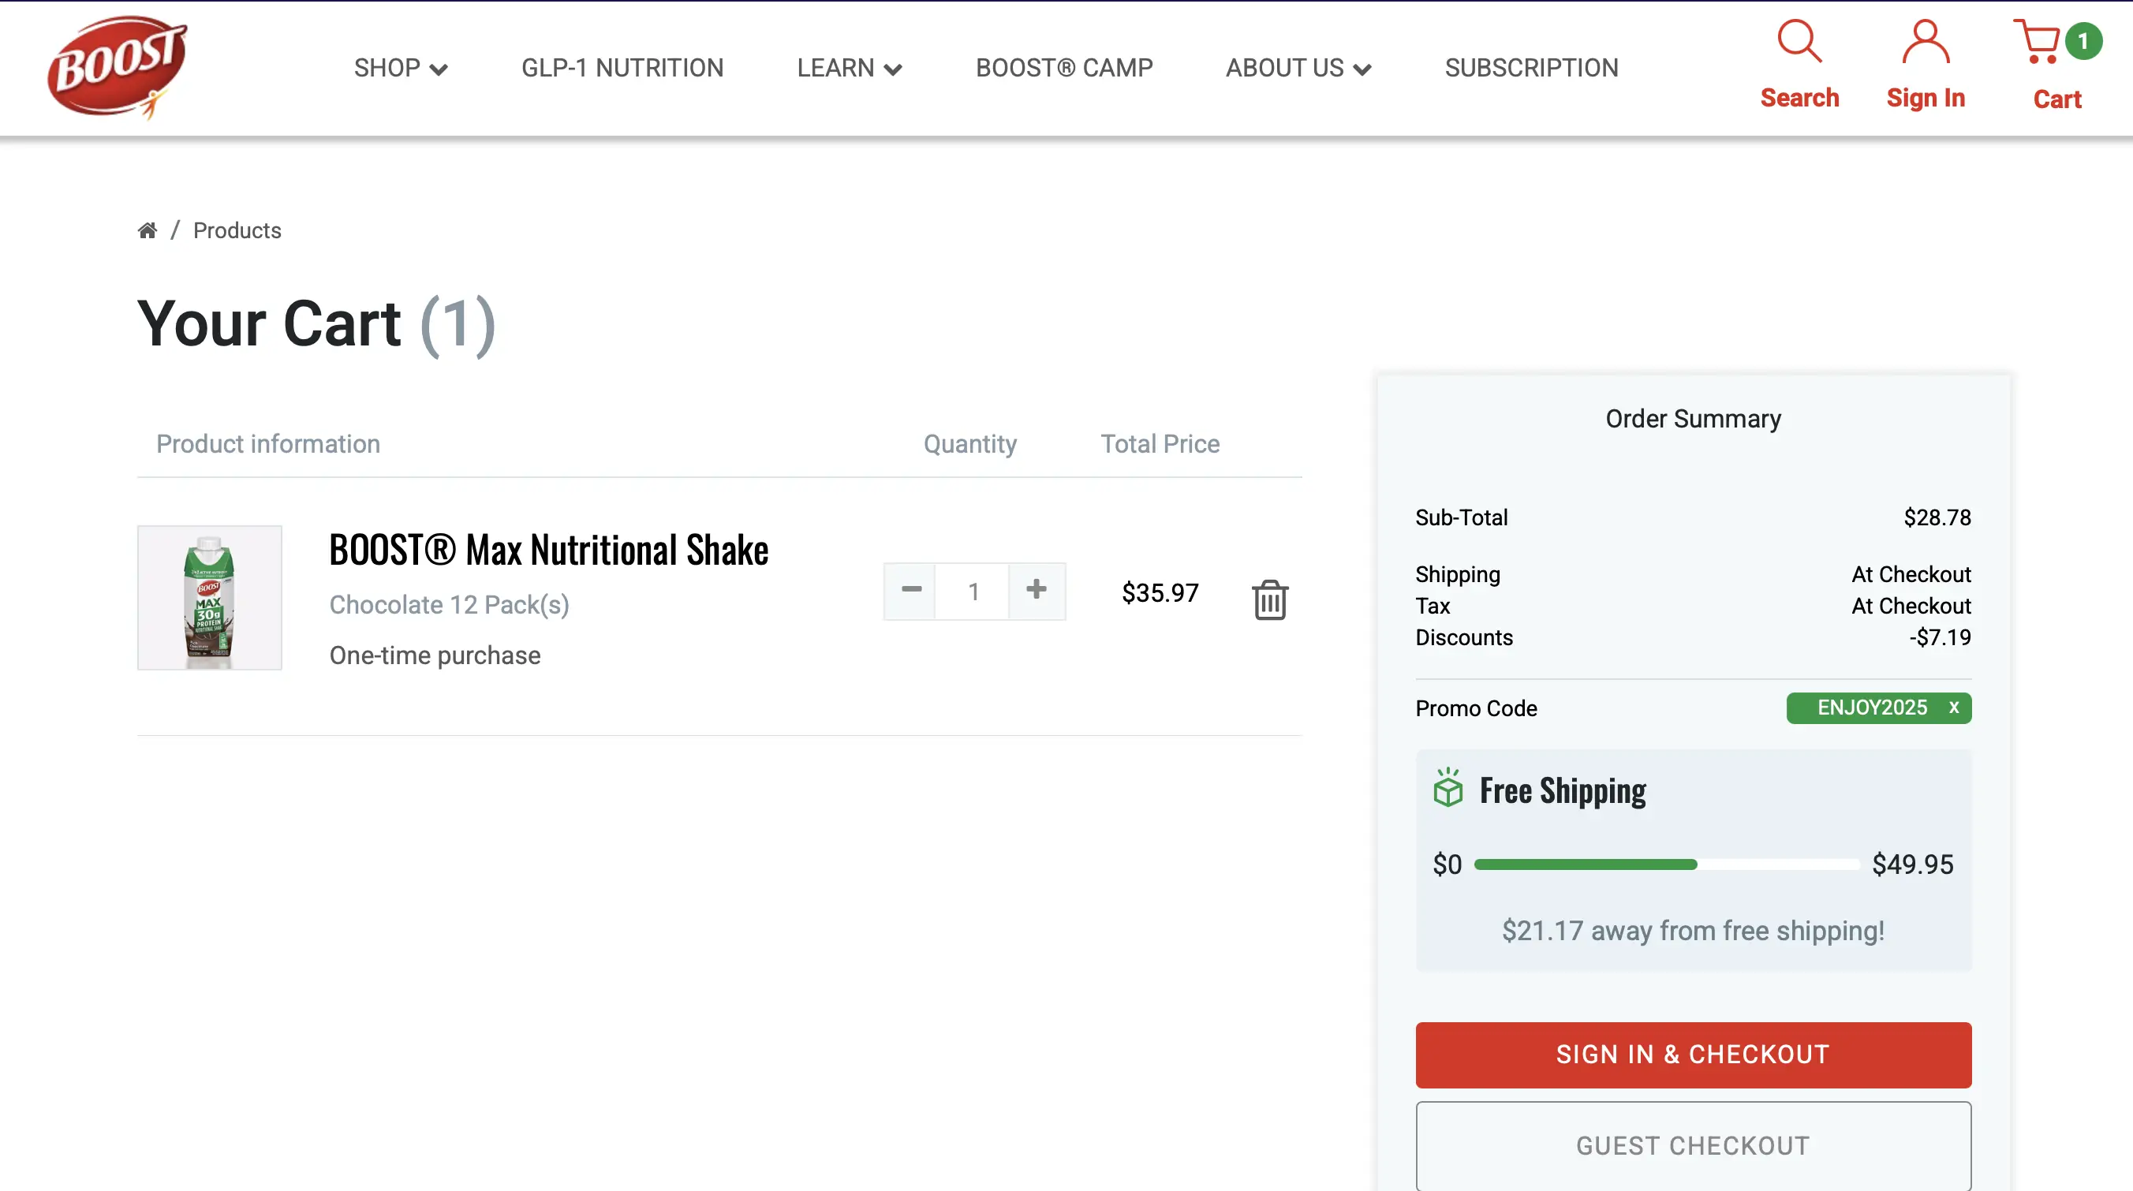Go to GLP-1 NUTRITION page

pyautogui.click(x=622, y=68)
